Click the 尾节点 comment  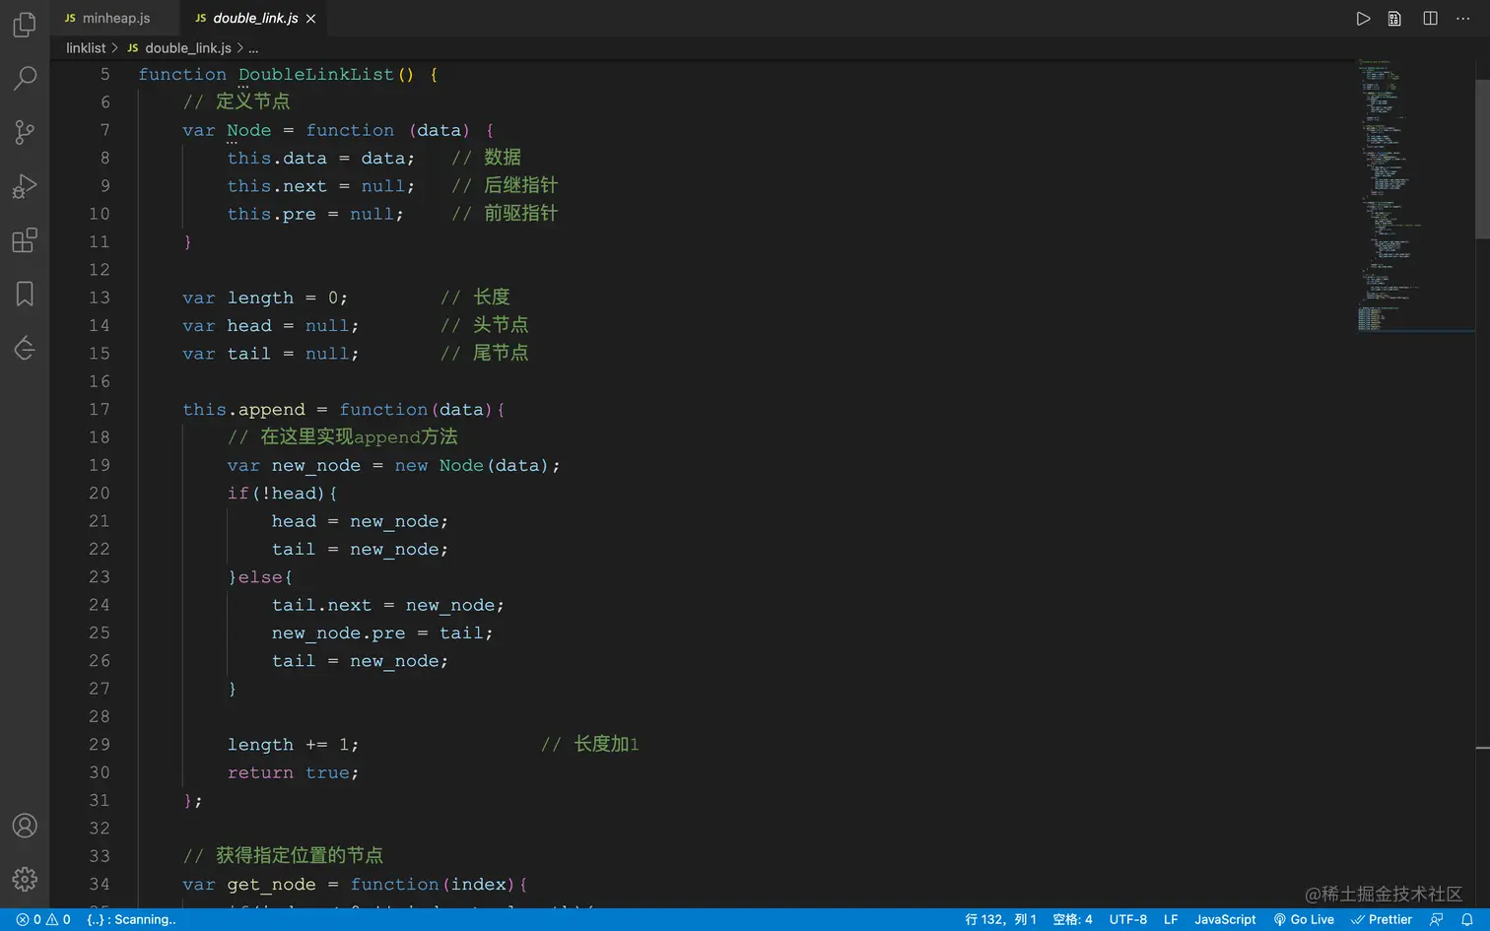(485, 353)
